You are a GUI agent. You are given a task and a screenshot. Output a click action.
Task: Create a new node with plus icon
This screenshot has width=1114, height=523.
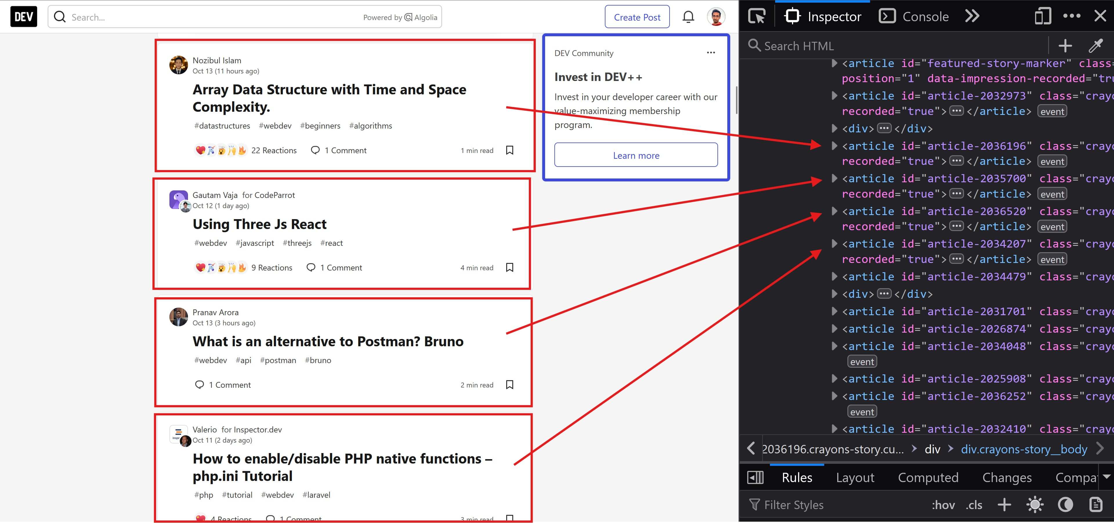(1065, 46)
